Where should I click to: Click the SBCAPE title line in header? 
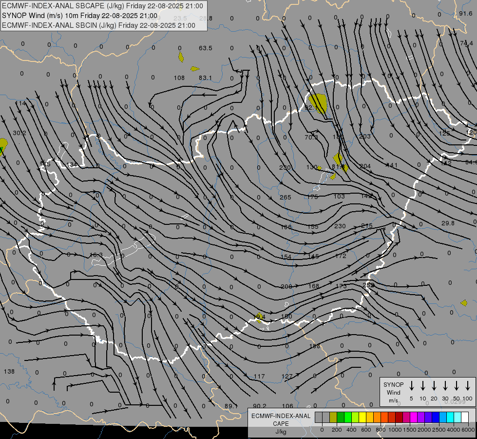point(102,6)
